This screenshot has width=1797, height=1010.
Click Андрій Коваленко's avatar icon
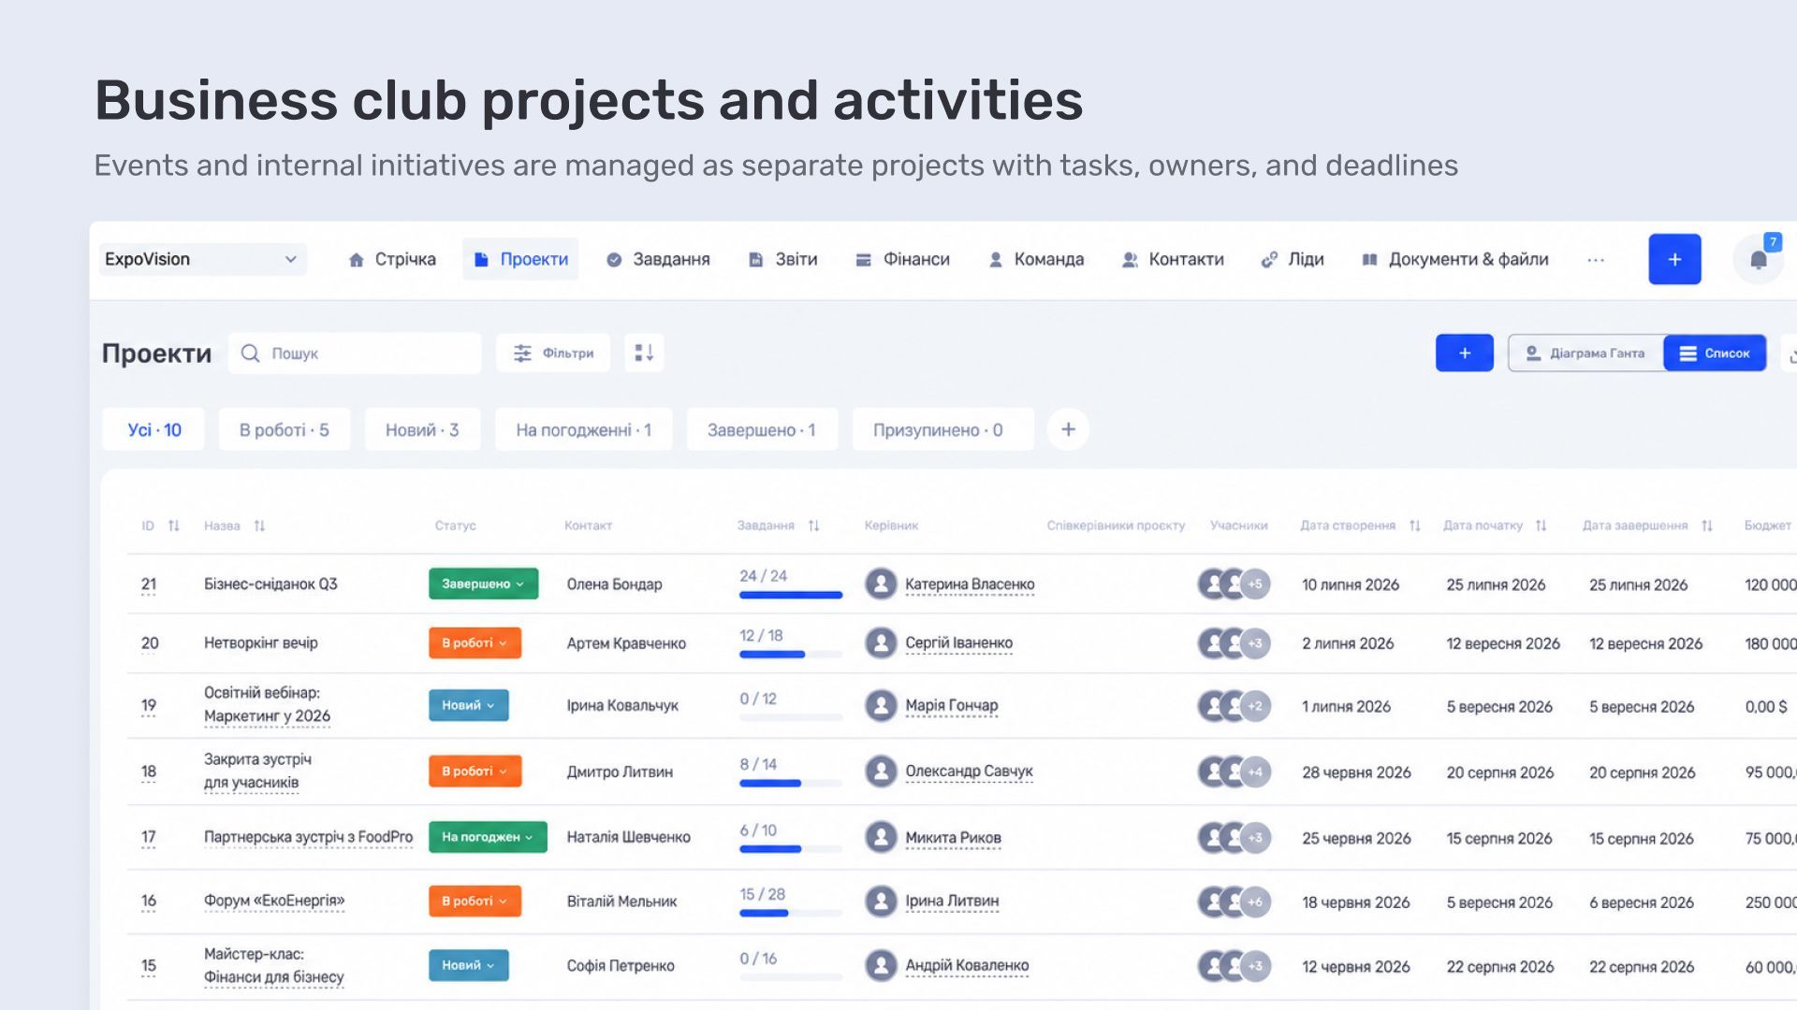pyautogui.click(x=881, y=965)
